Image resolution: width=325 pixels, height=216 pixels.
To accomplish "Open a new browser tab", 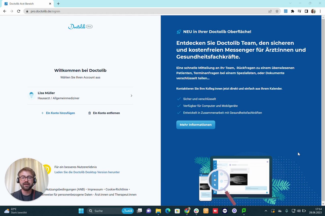I will [58, 4].
